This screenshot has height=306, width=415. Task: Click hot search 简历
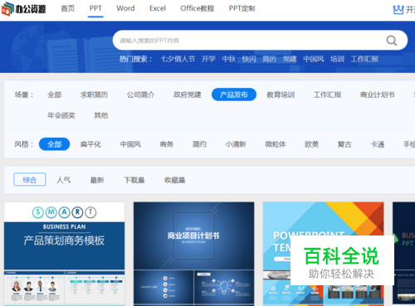[x=269, y=59]
